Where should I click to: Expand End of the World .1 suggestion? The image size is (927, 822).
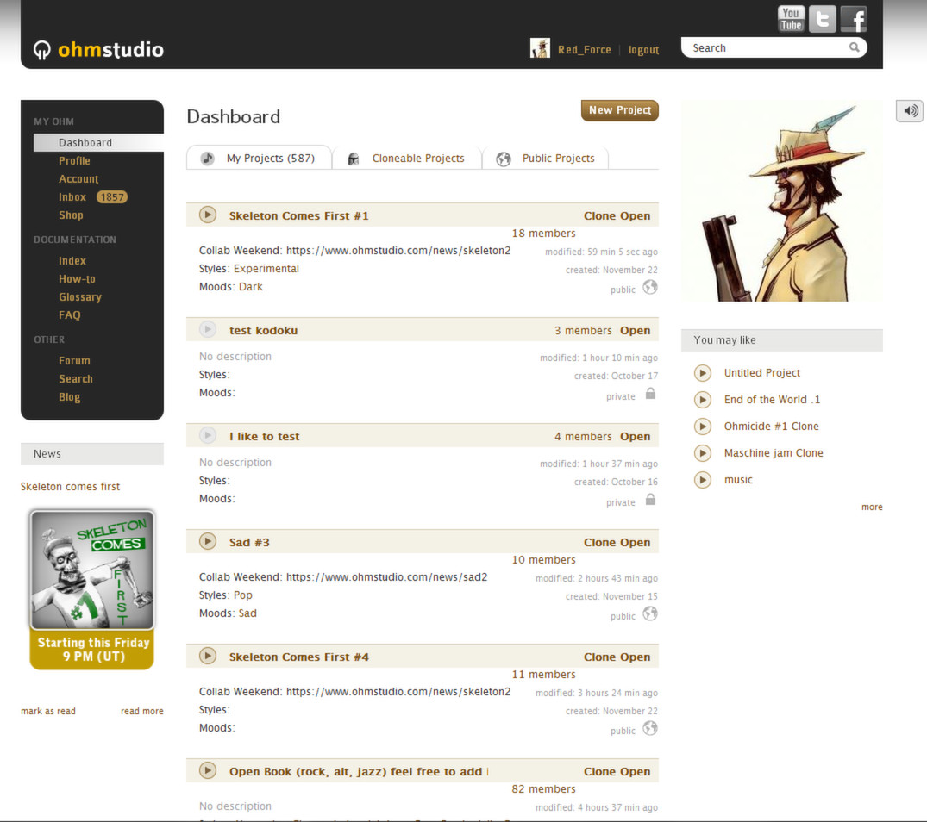tap(702, 399)
